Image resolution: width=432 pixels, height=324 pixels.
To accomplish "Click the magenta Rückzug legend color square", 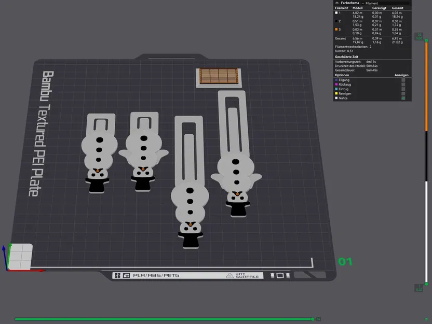I will pos(336,84).
